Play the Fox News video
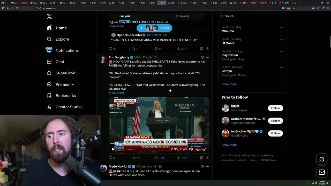The image size is (331, 186). pyautogui.click(x=113, y=149)
